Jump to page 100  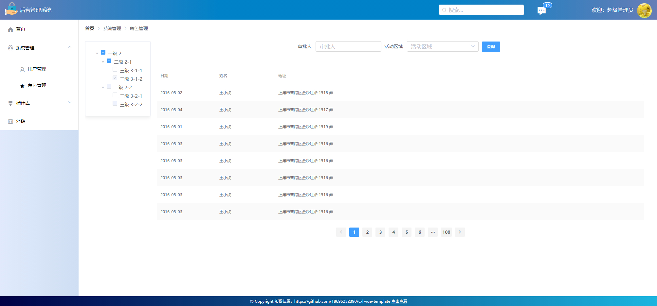[x=446, y=232]
